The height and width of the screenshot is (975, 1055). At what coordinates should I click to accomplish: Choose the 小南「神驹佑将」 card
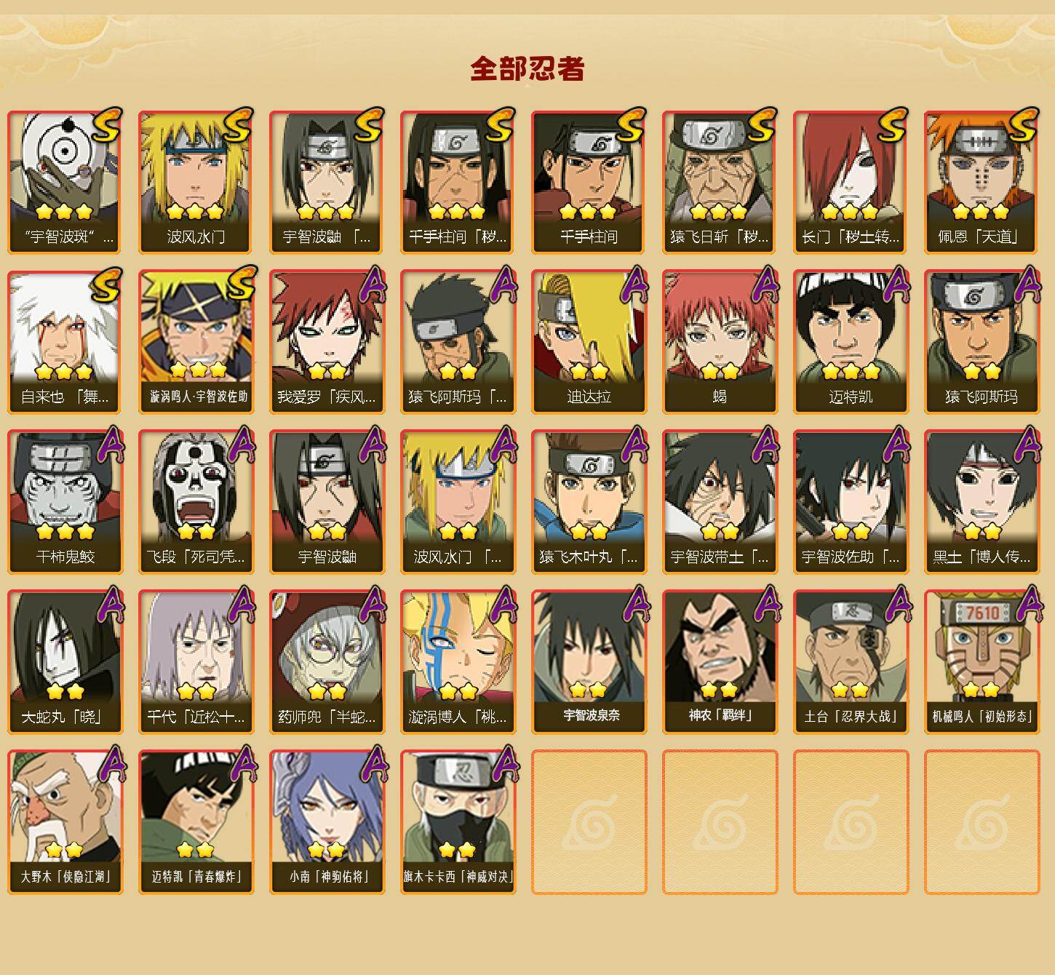click(327, 822)
